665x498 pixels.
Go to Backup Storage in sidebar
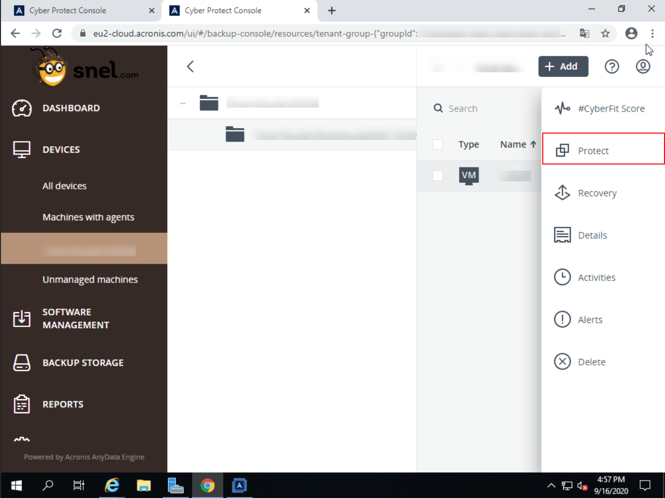83,363
